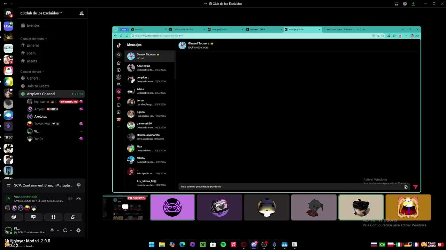Open the soundboard button
Viewport: 446px width, 250px height.
73,217
